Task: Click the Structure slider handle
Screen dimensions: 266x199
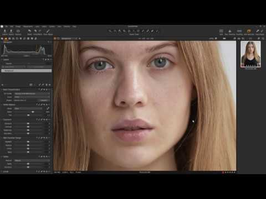Action: pos(28,167)
